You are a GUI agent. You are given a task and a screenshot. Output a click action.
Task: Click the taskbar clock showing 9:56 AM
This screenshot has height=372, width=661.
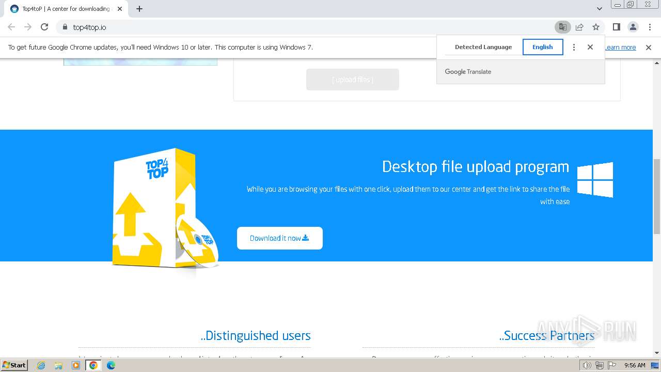(x=635, y=365)
